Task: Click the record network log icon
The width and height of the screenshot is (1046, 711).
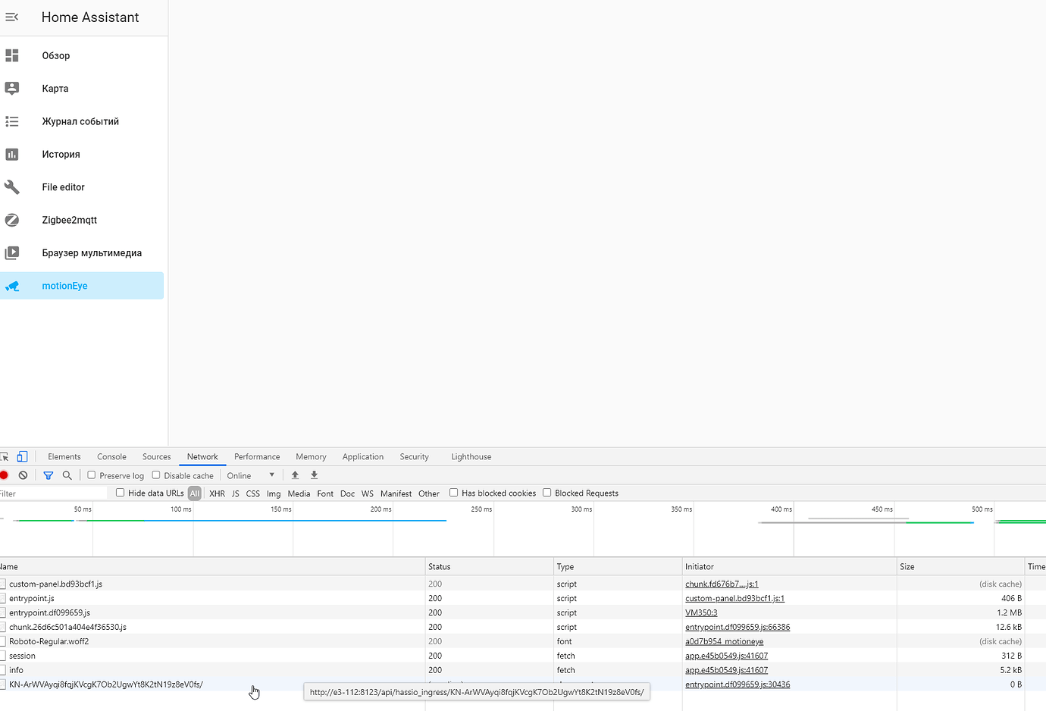Action: [5, 475]
